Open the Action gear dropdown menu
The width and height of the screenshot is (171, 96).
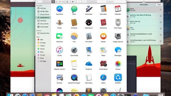[73, 2]
